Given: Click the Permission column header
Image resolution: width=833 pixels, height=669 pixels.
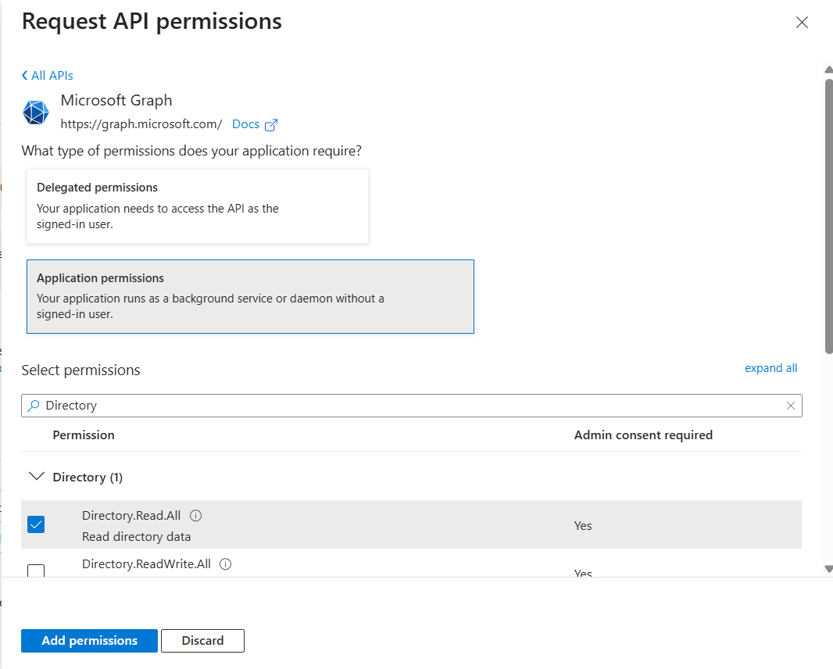Looking at the screenshot, I should tap(84, 435).
